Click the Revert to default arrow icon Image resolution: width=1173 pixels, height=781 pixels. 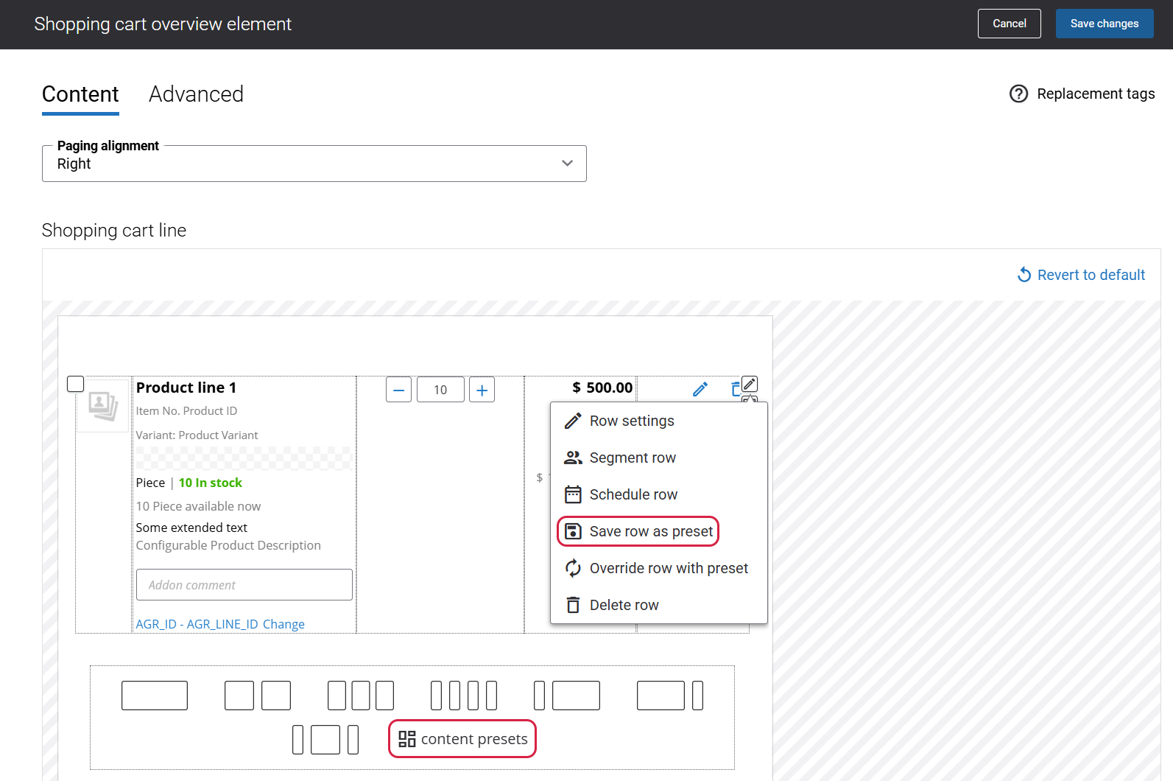(1024, 275)
